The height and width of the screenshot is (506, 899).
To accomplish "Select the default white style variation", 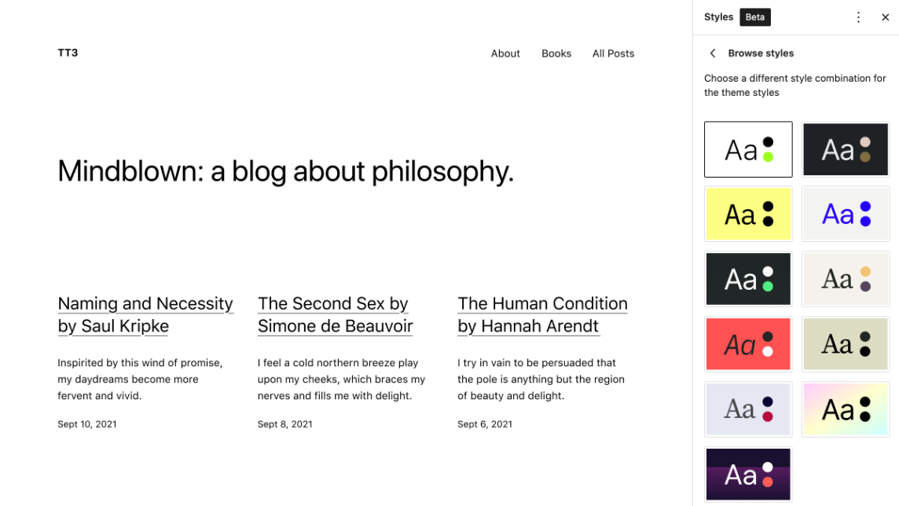I will 748,149.
